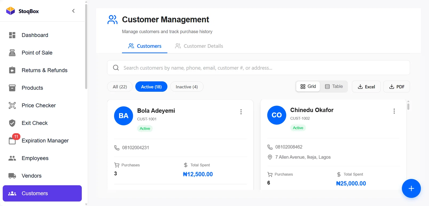Click the Employees people icon
This screenshot has height=206, width=429.
point(12,158)
